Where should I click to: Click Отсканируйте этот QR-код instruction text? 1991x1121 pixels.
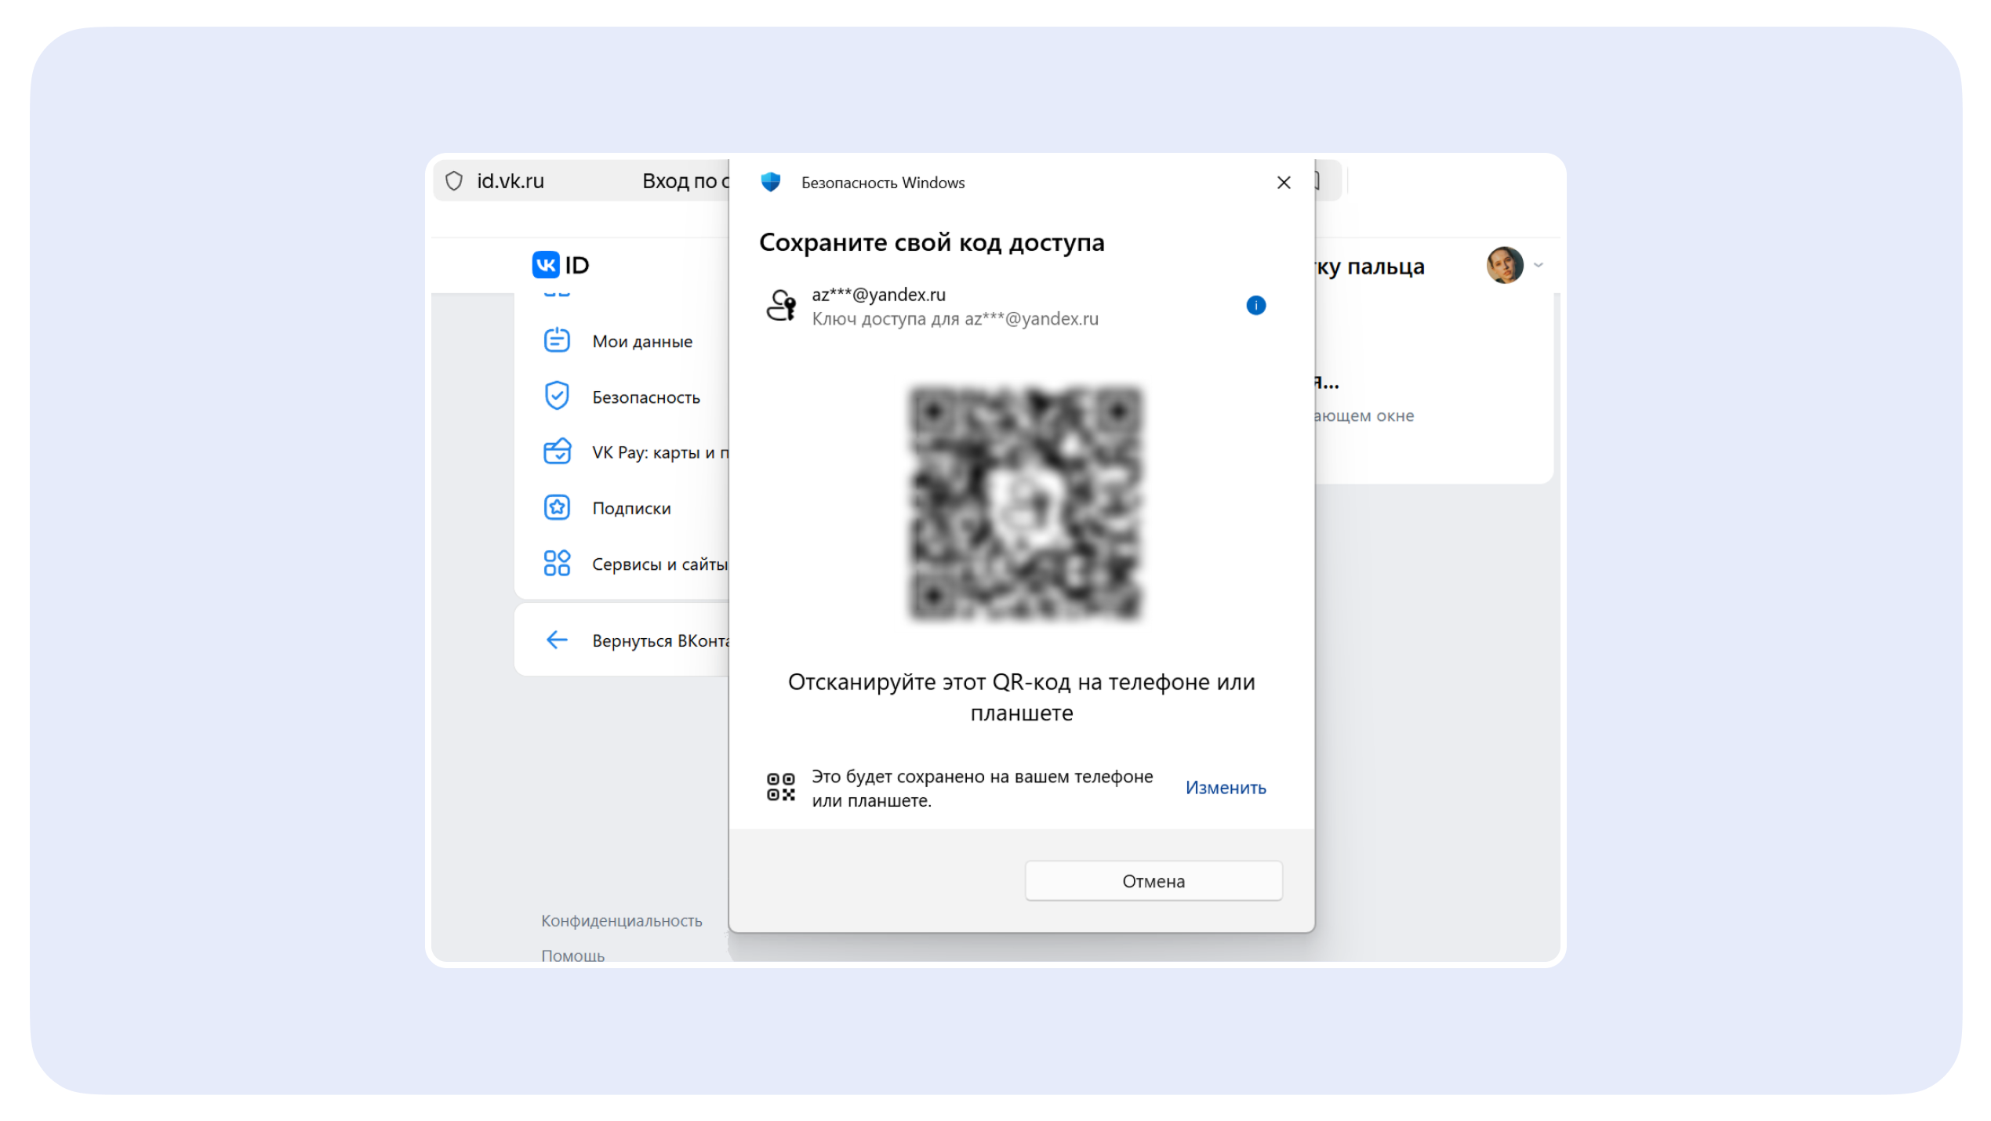click(1021, 697)
